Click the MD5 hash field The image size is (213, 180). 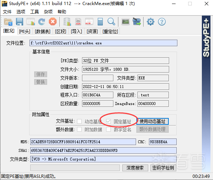83,142
